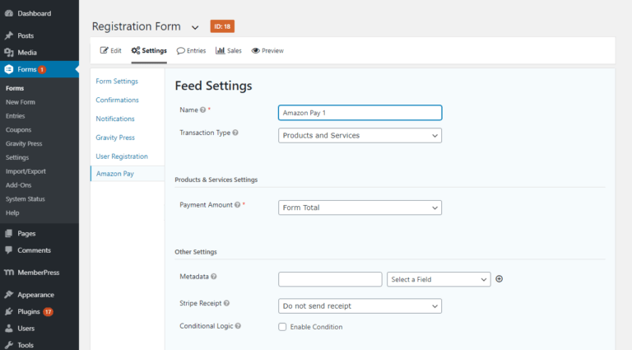Click the Entries speech bubble icon
Screen dimensions: 632x350
pyautogui.click(x=180, y=51)
